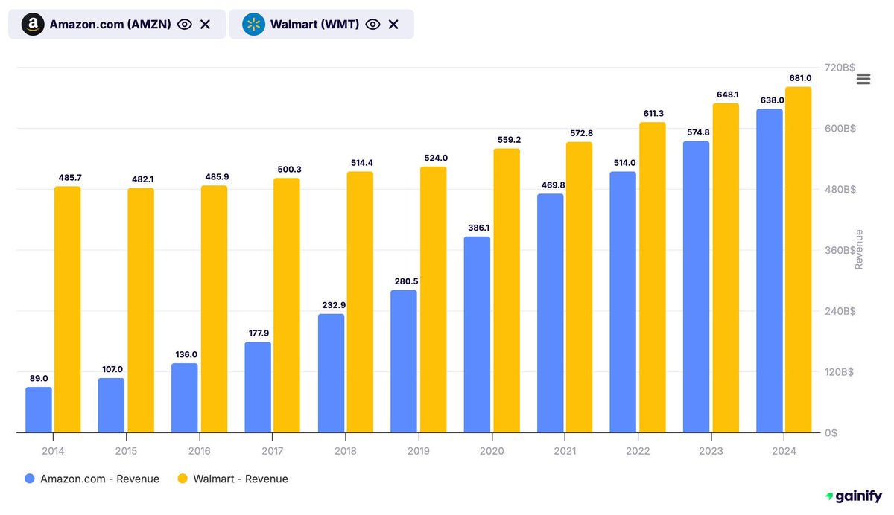Click the 648.1 data label
Viewport: 894px width, 515px height.
726,95
